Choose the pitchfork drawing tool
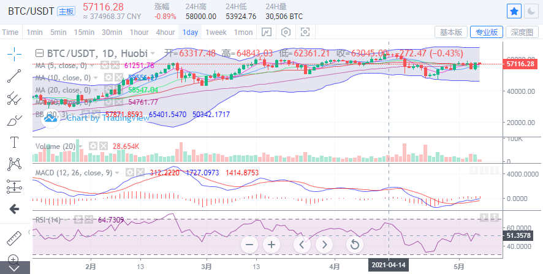Image resolution: width=543 pixels, height=274 pixels. pyautogui.click(x=15, y=97)
